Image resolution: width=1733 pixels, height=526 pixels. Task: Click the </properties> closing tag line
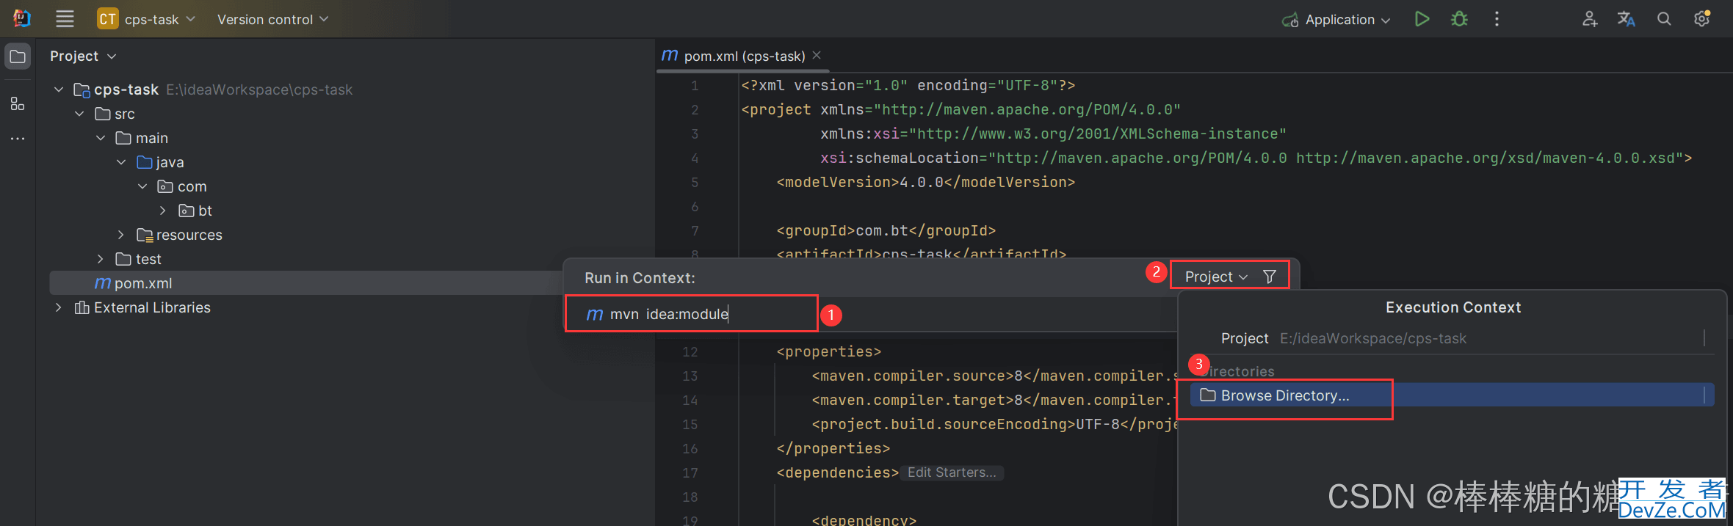coord(833,448)
